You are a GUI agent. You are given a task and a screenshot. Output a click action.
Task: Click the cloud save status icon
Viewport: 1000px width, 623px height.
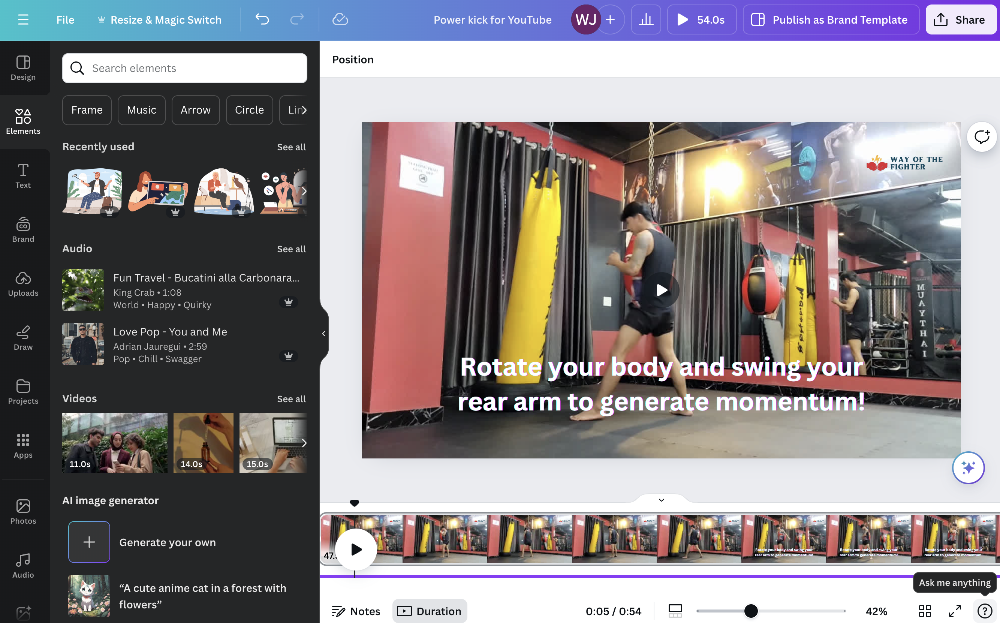[340, 19]
